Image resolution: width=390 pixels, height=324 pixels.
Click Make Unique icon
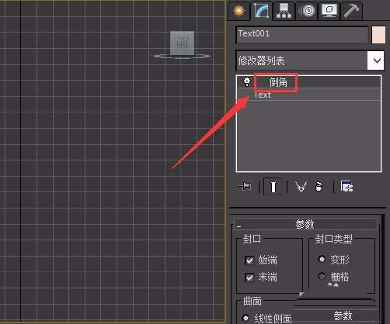pyautogui.click(x=301, y=186)
